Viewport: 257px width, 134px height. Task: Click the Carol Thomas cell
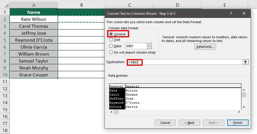[33, 26]
